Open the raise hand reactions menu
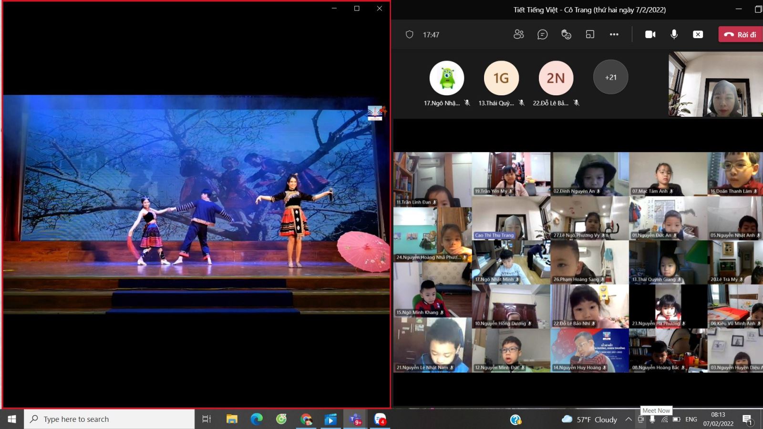This screenshot has height=429, width=763. pyautogui.click(x=566, y=34)
